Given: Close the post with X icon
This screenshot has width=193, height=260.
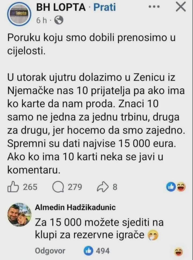Looking at the screenshot, I should coord(181,7).
